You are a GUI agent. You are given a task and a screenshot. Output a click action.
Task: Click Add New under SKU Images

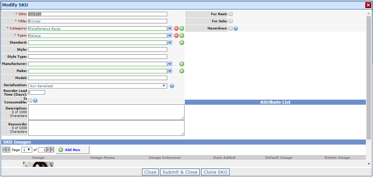coord(73,150)
